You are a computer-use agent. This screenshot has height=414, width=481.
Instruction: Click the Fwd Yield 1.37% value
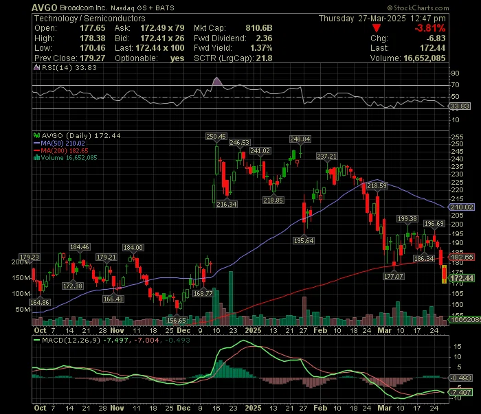click(x=261, y=48)
